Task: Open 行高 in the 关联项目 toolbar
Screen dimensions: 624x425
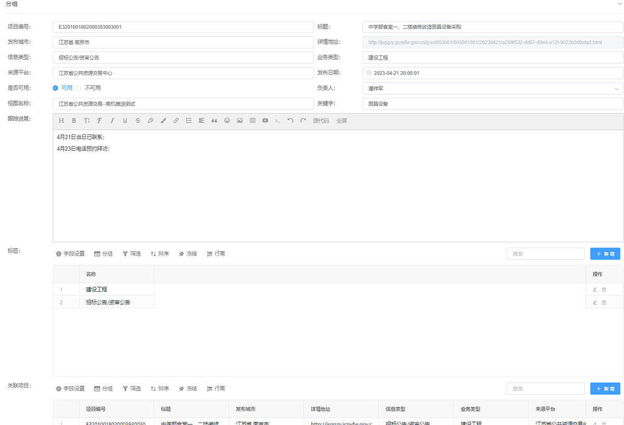Action: (x=216, y=389)
